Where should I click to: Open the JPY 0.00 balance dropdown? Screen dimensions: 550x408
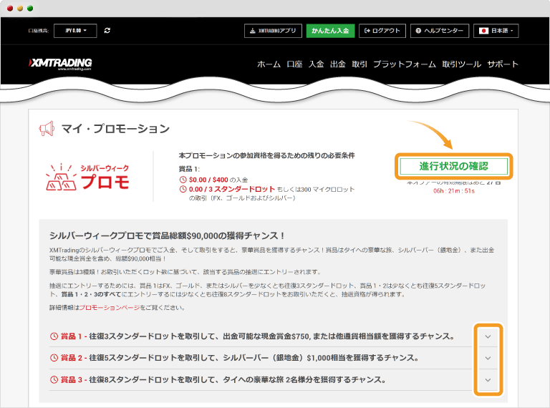75,31
